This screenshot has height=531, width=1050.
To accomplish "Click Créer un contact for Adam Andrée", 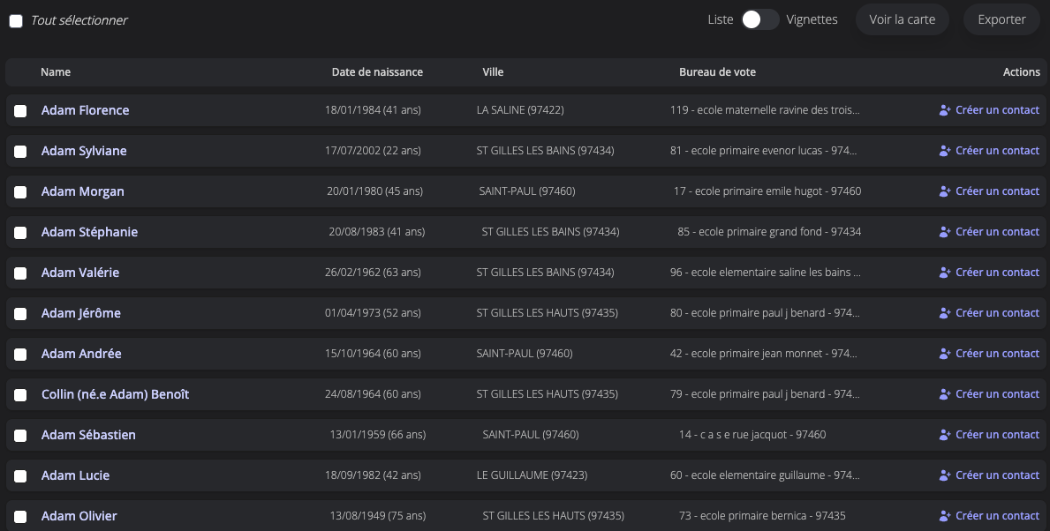I will tap(997, 354).
